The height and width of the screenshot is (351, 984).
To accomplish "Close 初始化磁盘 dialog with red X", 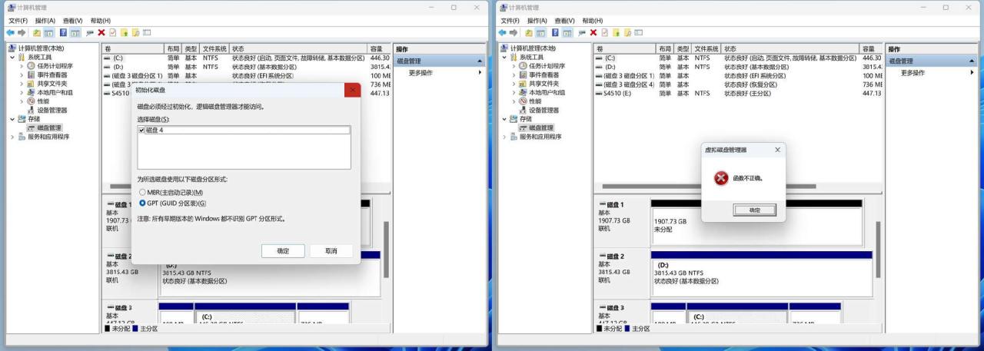I will [x=353, y=91].
